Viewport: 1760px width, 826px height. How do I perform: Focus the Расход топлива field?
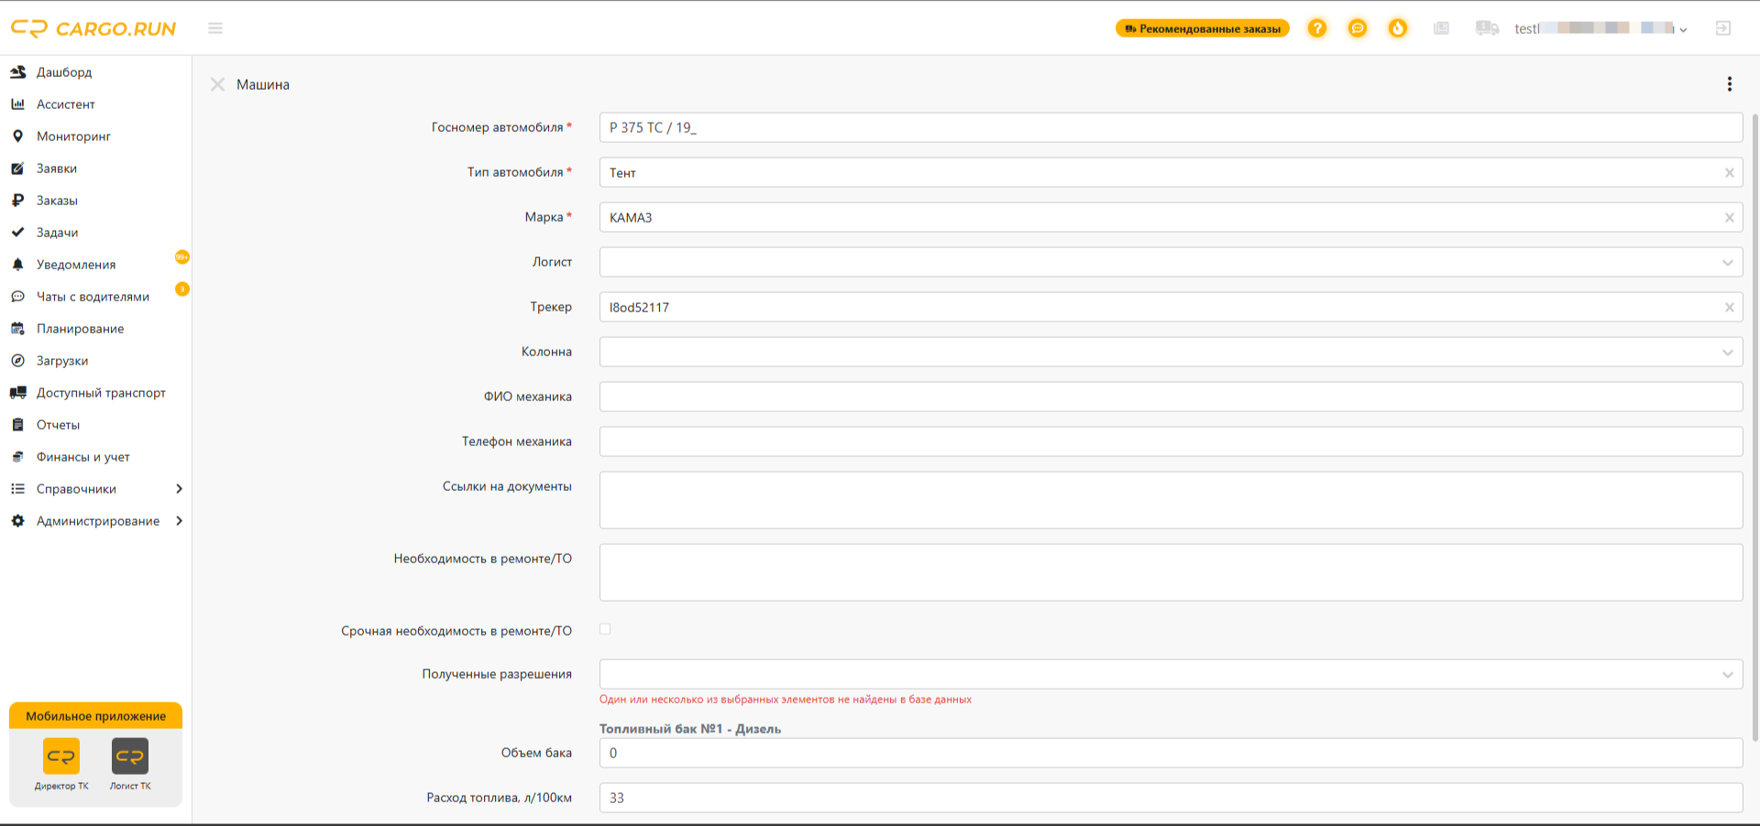(1171, 798)
